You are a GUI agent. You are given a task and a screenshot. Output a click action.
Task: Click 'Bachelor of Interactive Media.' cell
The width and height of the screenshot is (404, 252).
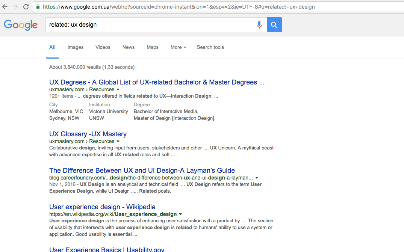point(166,111)
